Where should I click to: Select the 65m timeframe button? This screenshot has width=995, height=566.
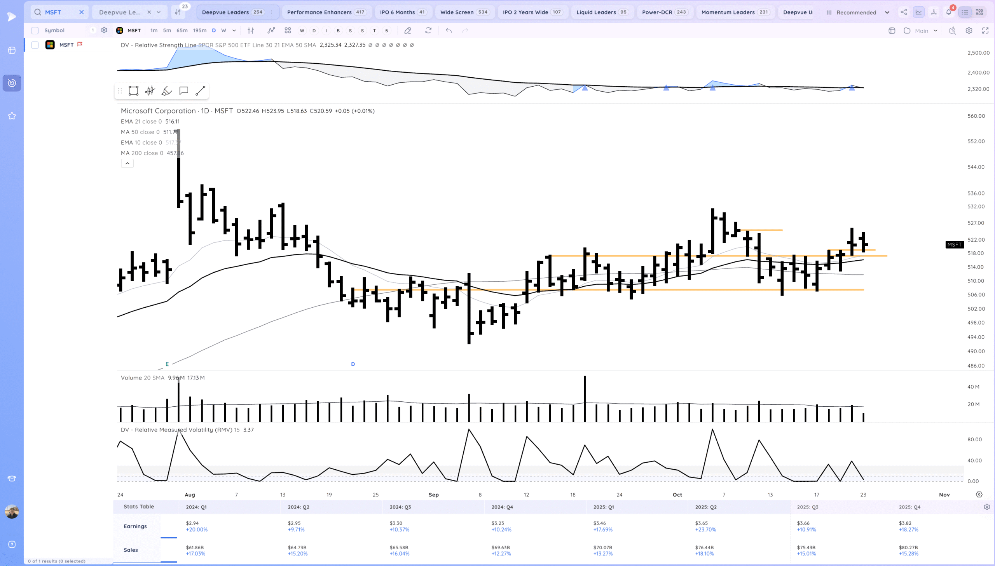tap(182, 30)
